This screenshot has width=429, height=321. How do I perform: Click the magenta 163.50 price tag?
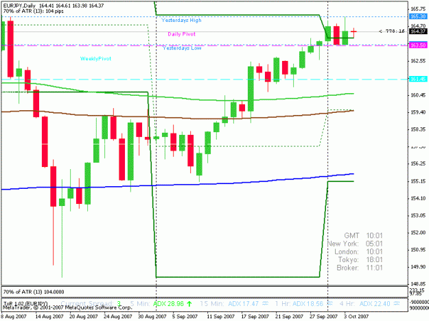click(418, 45)
